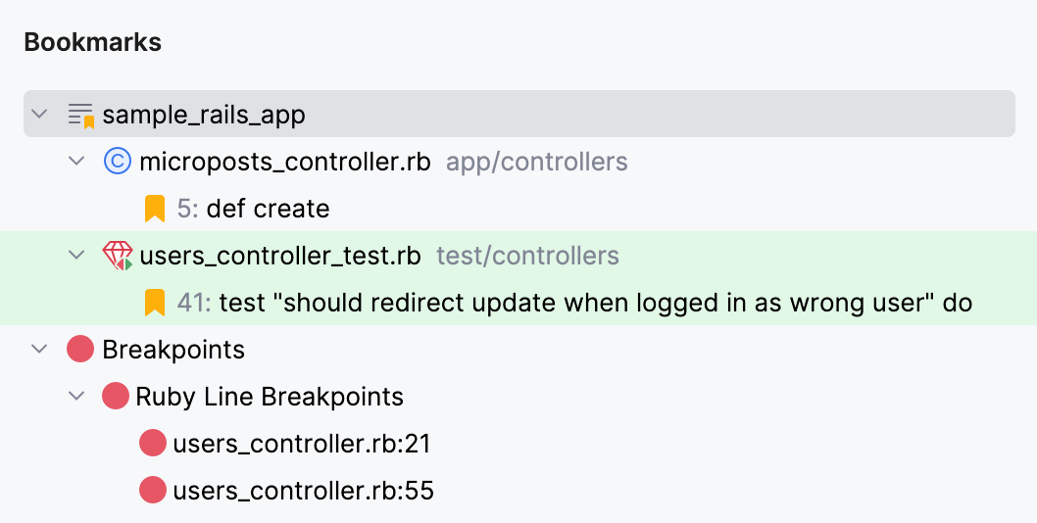Collapse the Breakpoints group
The image size is (1037, 523).
39,350
